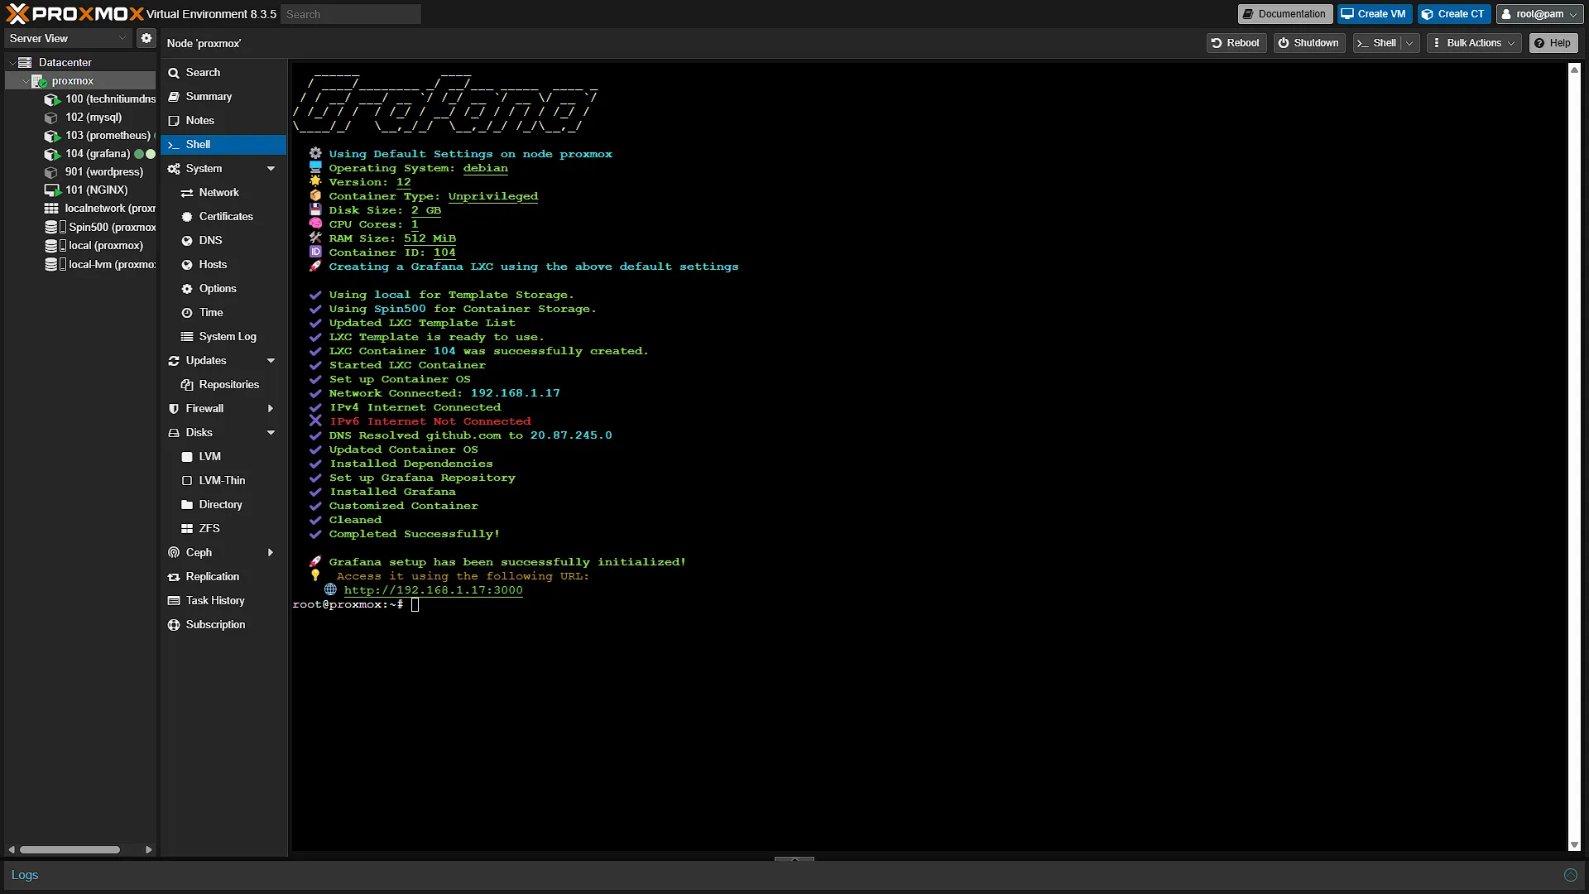1589x894 pixels.
Task: Click the DNS globe icon
Action: [187, 241]
